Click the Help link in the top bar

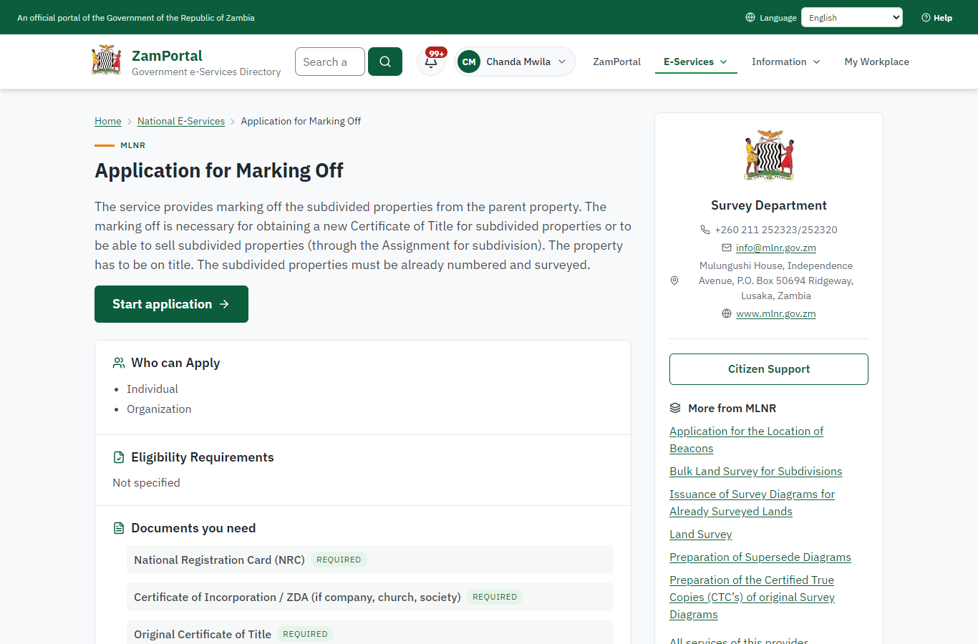[937, 18]
